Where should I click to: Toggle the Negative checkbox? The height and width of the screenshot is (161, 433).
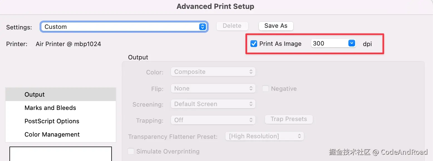[265, 89]
